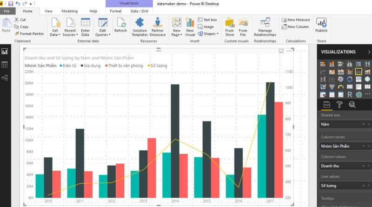Viewport: 372px width, 207px height.
Task: Open the Năm field dropdown arrow
Action: (x=363, y=125)
